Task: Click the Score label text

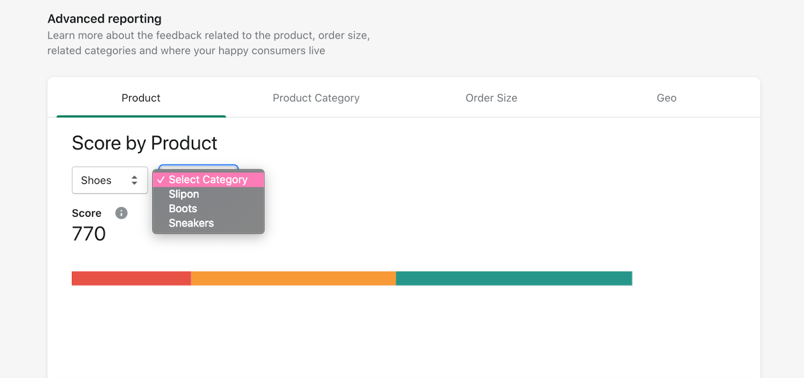Action: click(x=86, y=213)
